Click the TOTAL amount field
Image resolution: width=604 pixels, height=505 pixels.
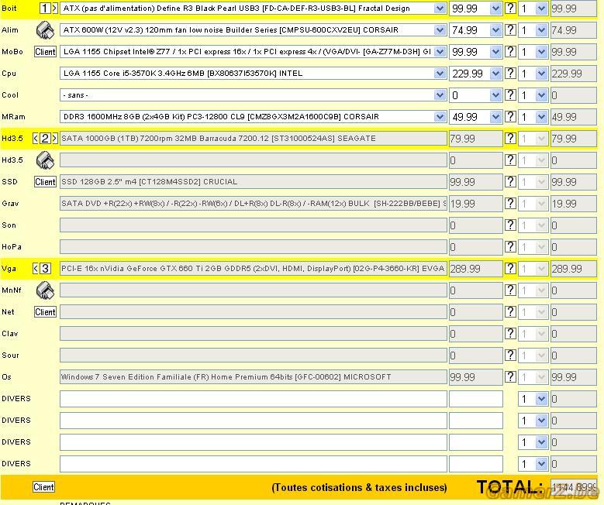coord(574,487)
